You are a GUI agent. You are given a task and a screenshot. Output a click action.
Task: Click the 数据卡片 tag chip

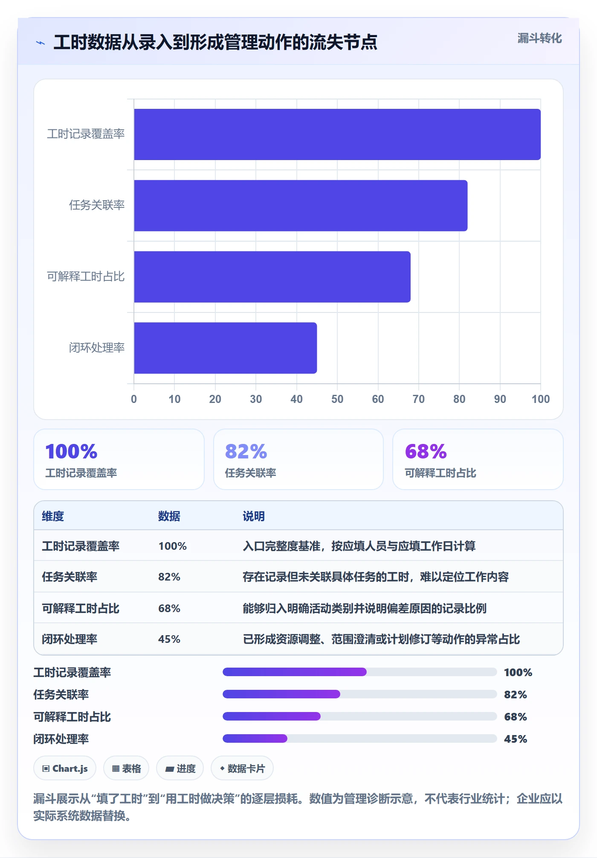242,768
